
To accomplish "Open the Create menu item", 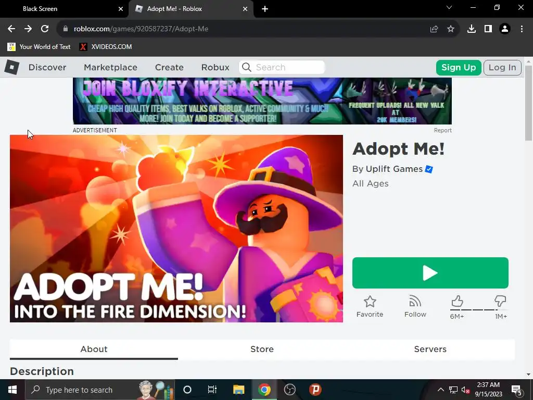I will [169, 67].
